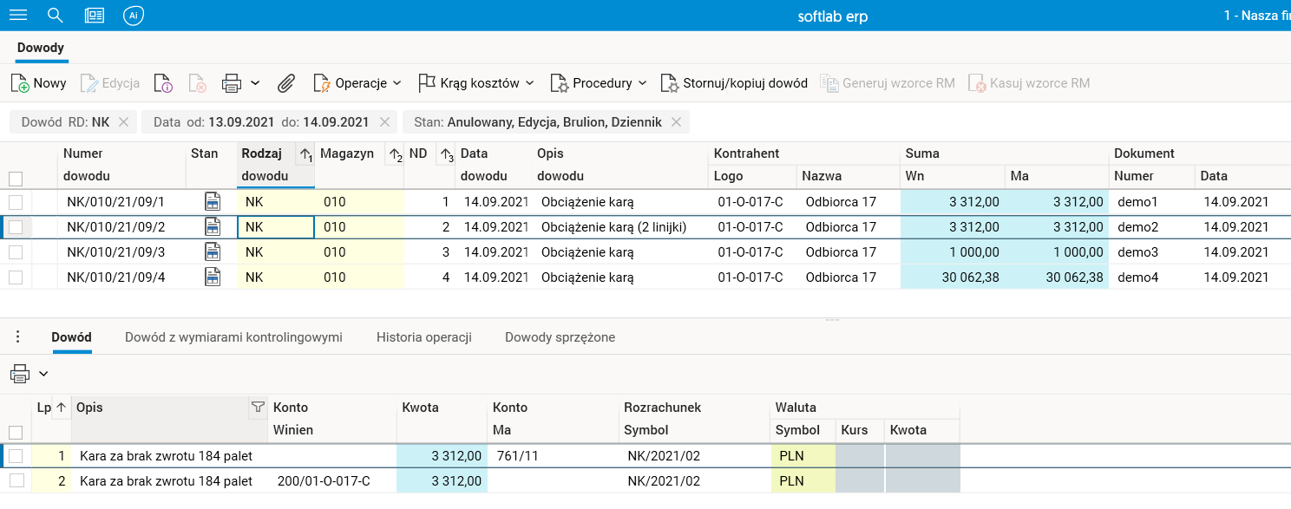Open the Dowody sprzężone tab
The image size is (1291, 509).
(560, 337)
